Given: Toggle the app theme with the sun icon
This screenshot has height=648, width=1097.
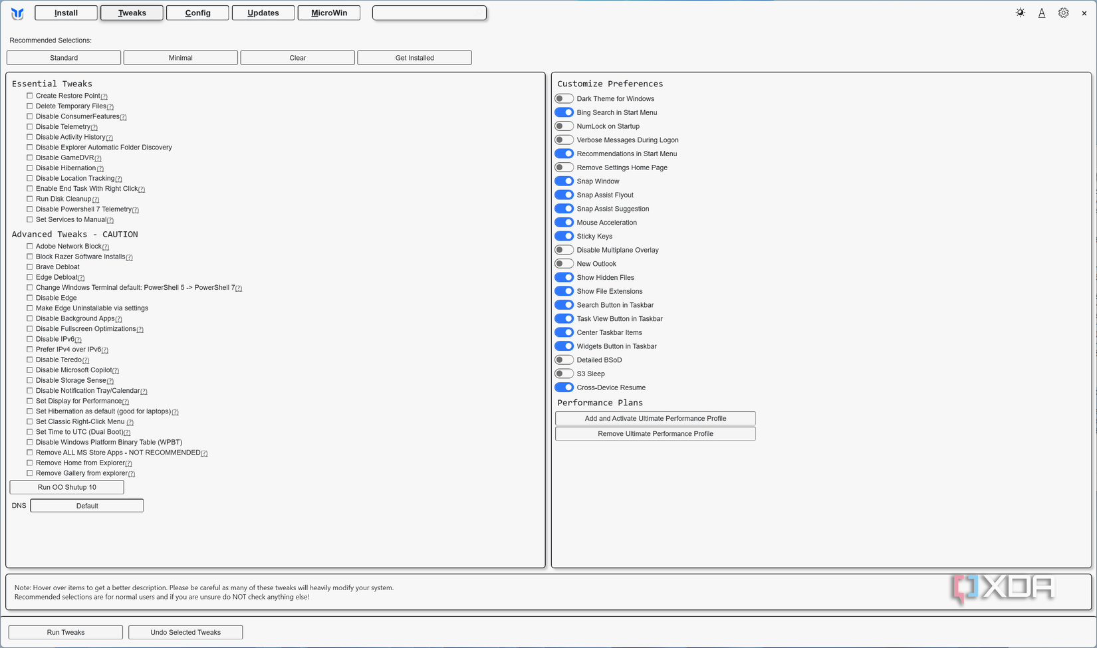Looking at the screenshot, I should [1020, 13].
